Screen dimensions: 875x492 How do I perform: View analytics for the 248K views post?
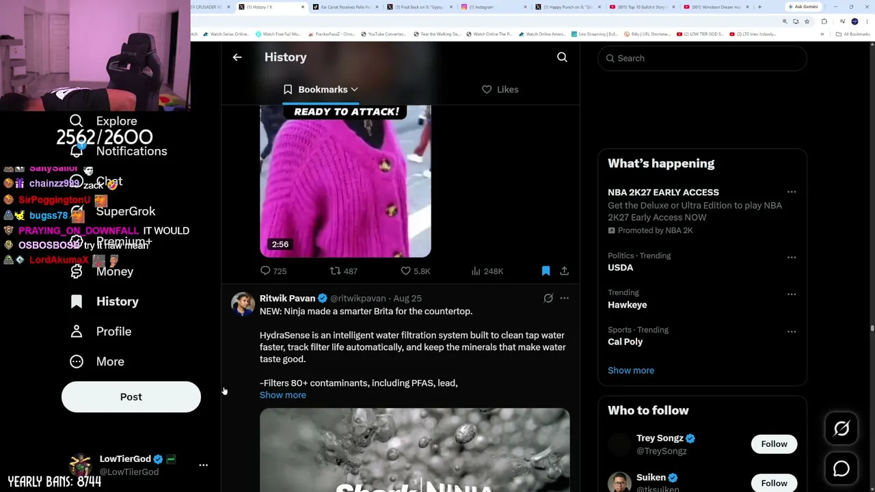487,271
